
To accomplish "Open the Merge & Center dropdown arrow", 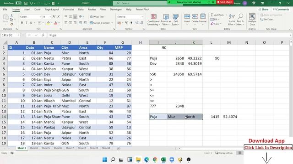I will (112, 23).
